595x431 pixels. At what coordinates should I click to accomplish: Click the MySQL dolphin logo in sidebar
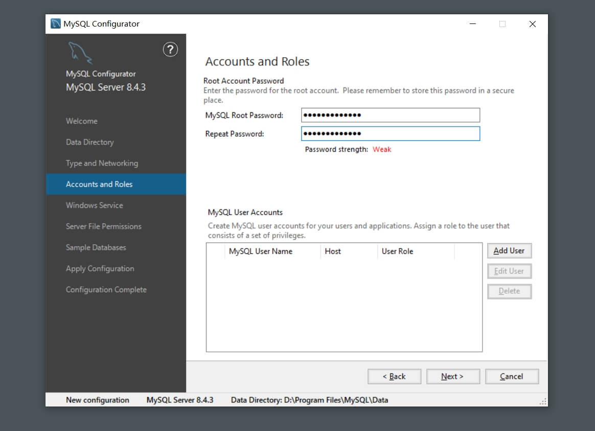(x=80, y=53)
